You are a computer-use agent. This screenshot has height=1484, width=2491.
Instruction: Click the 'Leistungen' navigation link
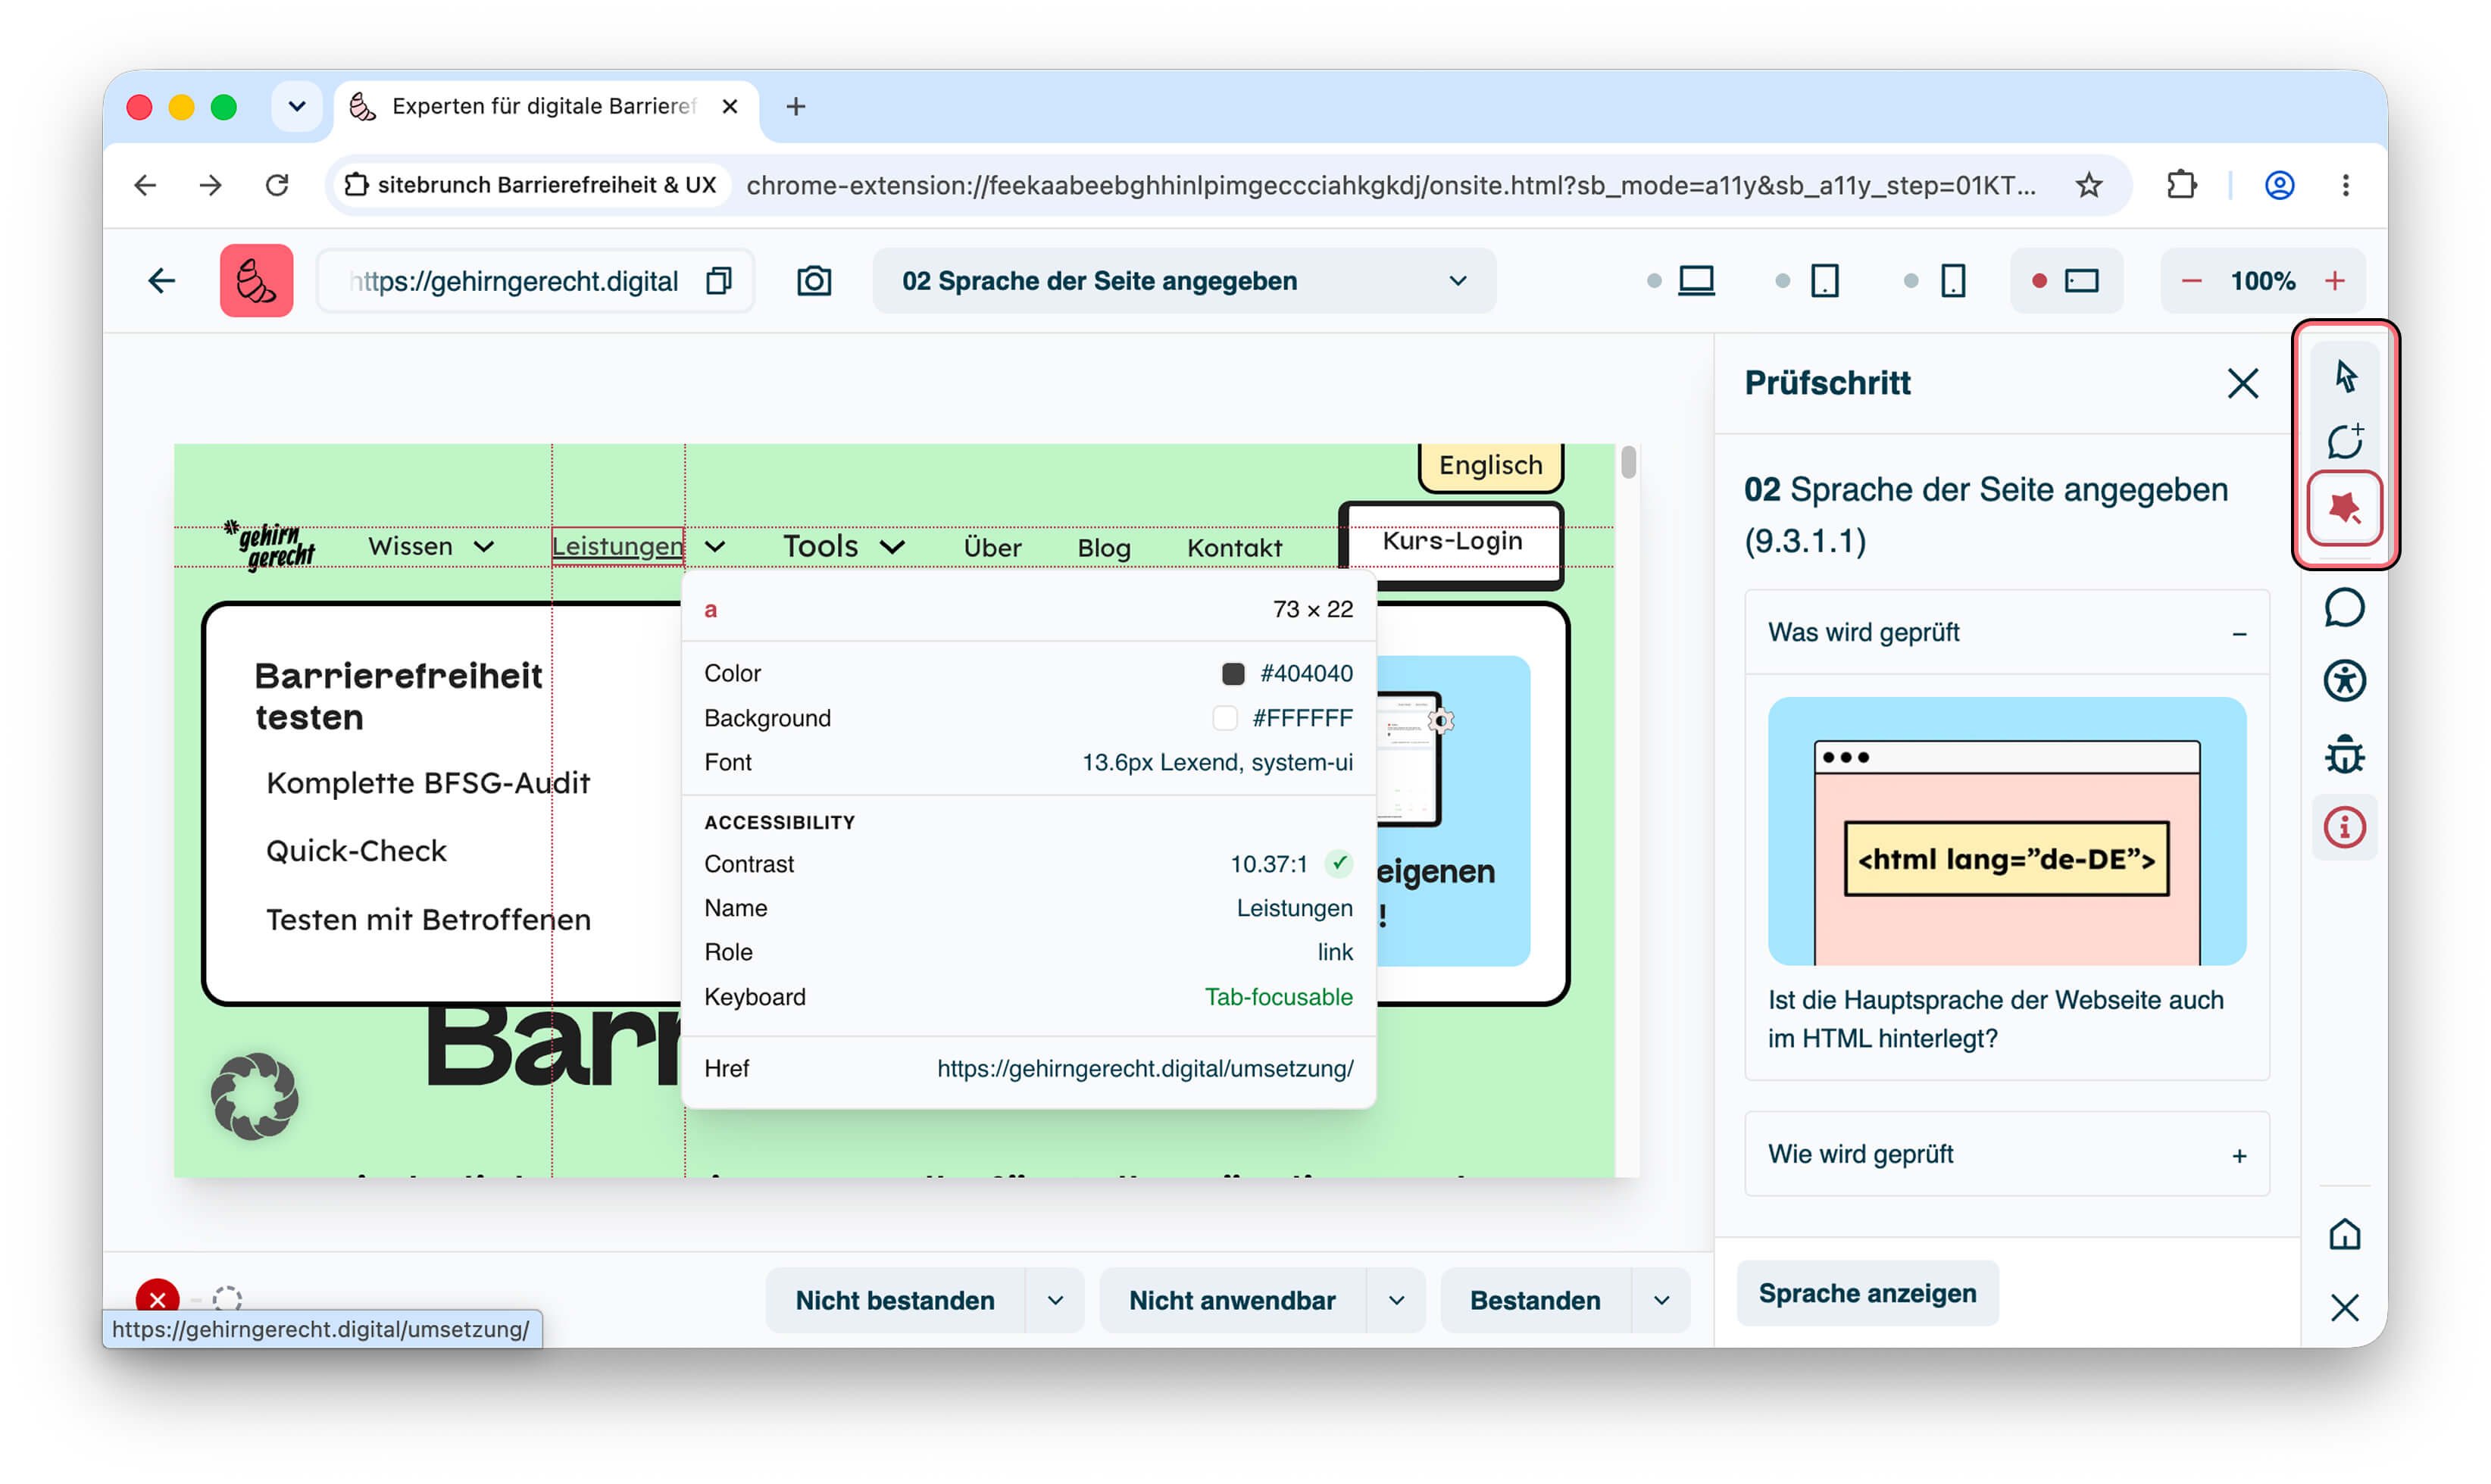tap(617, 546)
